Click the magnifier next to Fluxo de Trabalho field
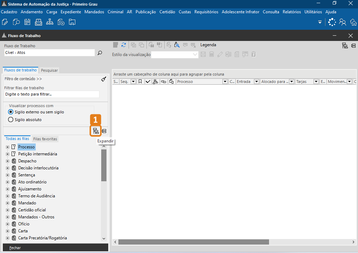 tap(100, 53)
